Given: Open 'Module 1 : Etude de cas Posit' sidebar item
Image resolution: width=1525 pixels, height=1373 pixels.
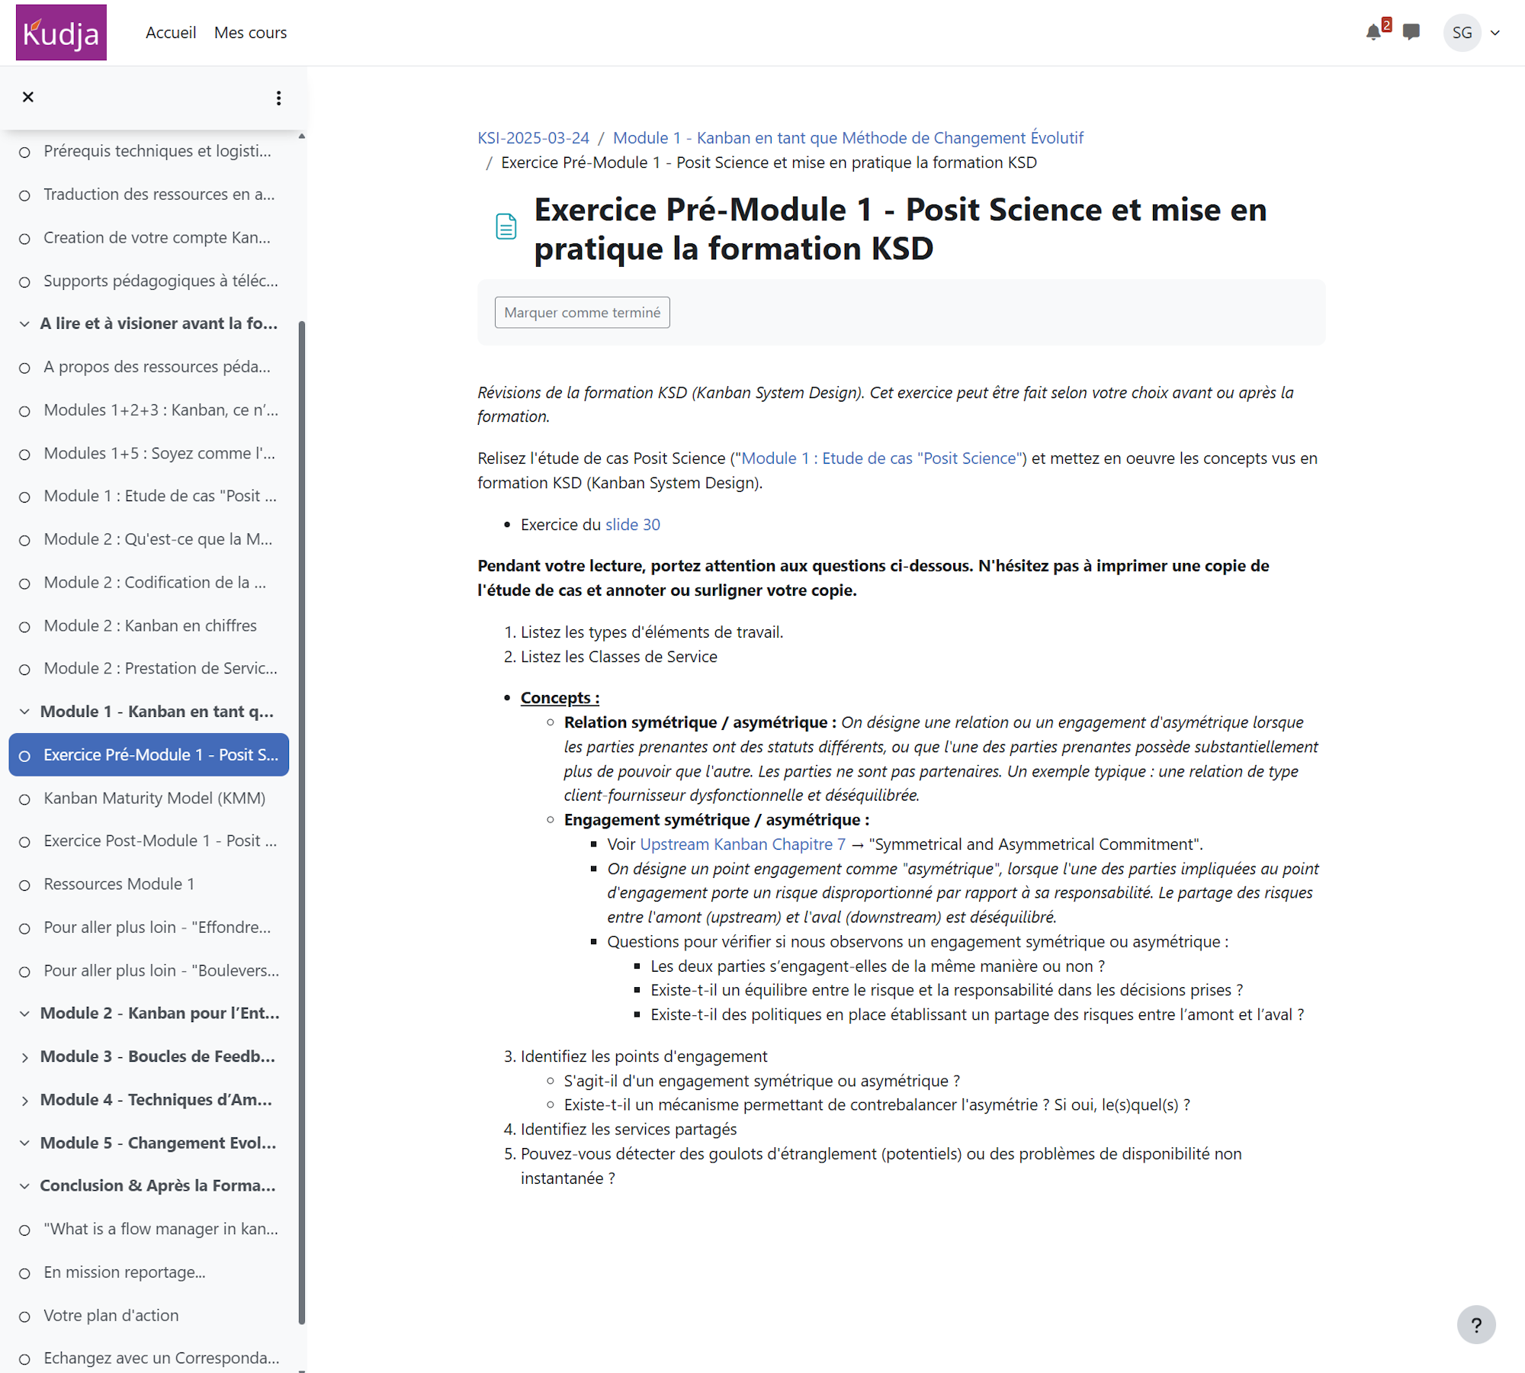Looking at the screenshot, I should click(x=160, y=496).
